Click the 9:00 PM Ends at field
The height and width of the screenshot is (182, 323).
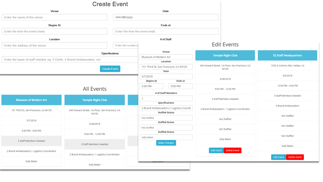(x=180, y=86)
